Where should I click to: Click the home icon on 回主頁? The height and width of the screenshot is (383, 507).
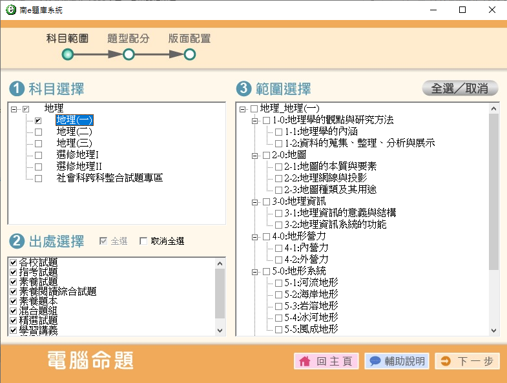305,361
